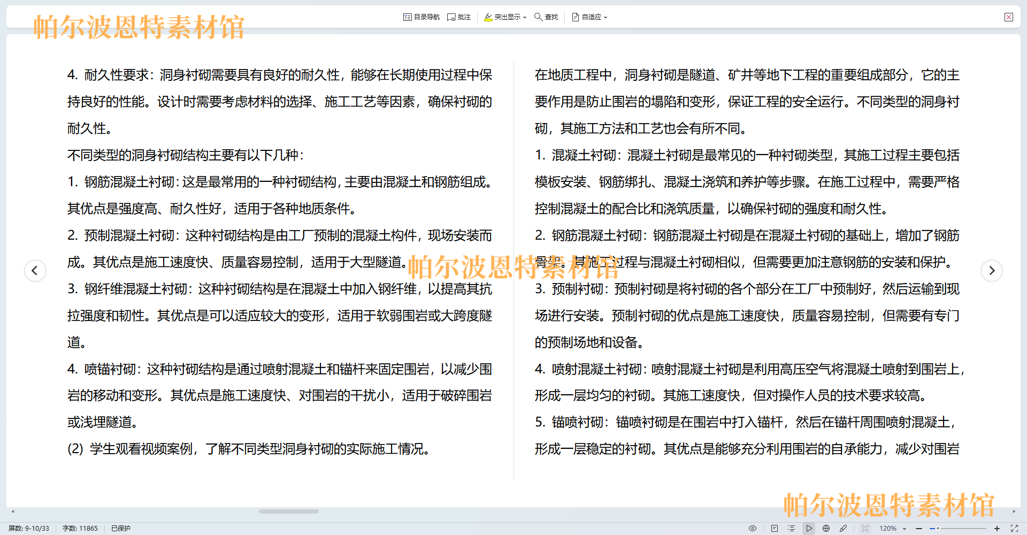The height and width of the screenshot is (535, 1027).
Task: Open the 目录导航 navigation pane
Action: point(421,17)
